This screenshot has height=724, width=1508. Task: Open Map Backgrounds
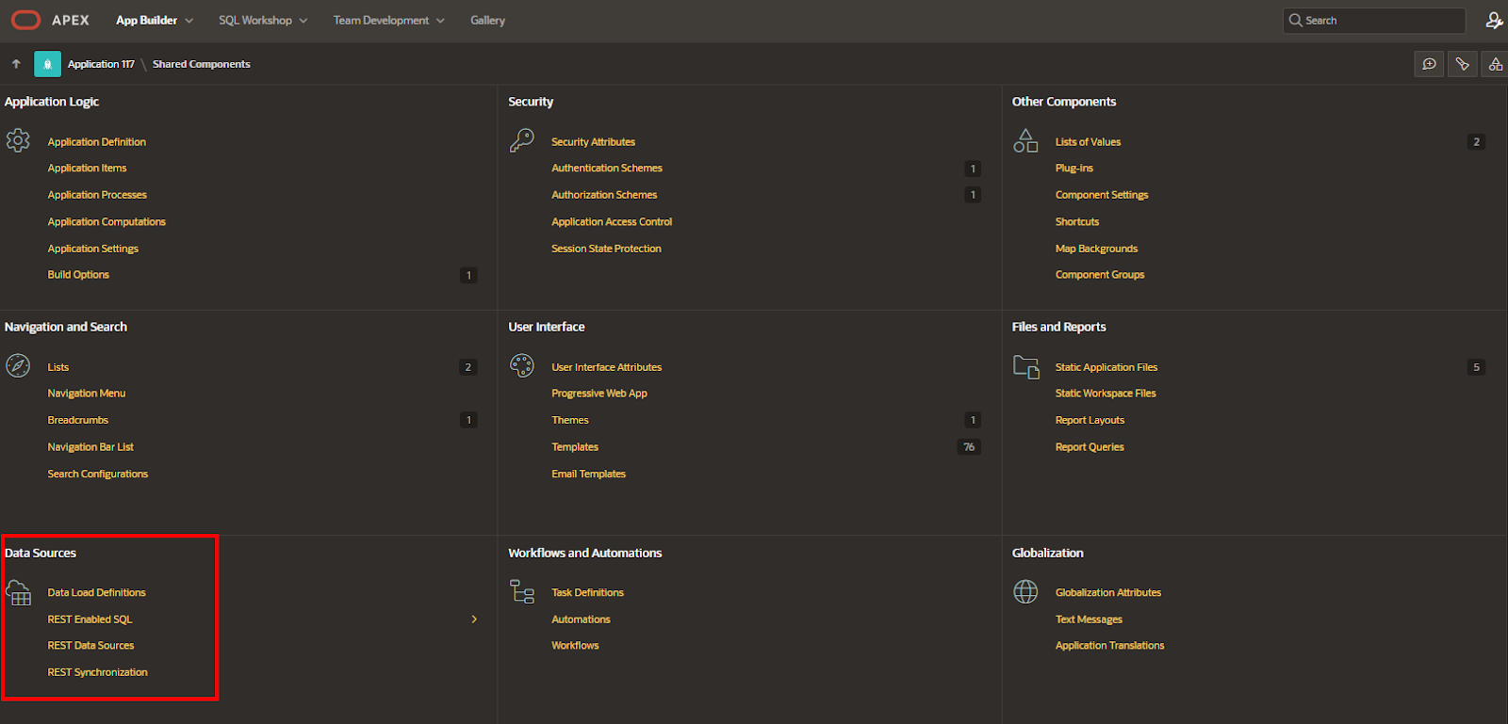tap(1096, 249)
